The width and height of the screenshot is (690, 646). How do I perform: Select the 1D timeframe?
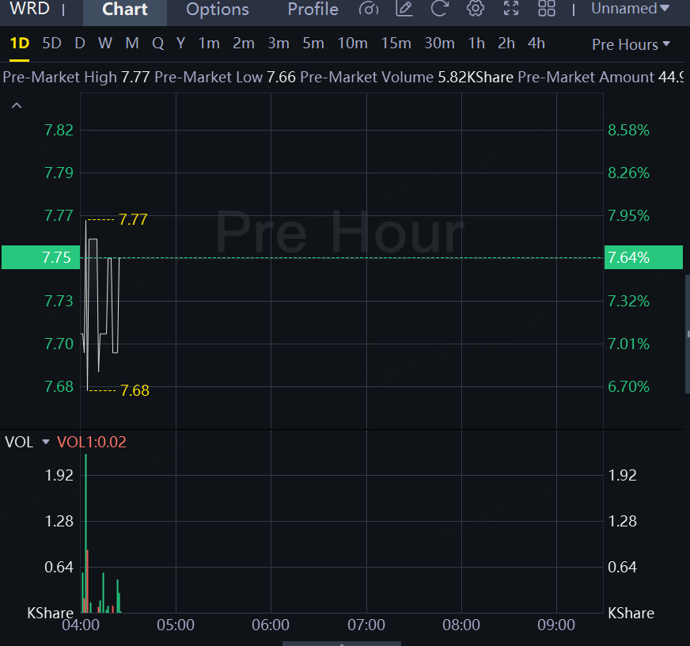(x=19, y=44)
